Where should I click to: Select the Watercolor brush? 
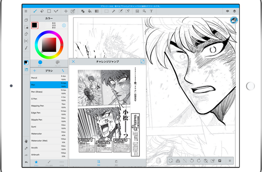tap(49, 134)
